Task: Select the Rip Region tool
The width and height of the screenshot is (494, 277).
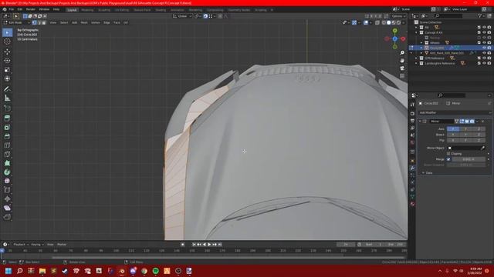Action: tap(7, 217)
